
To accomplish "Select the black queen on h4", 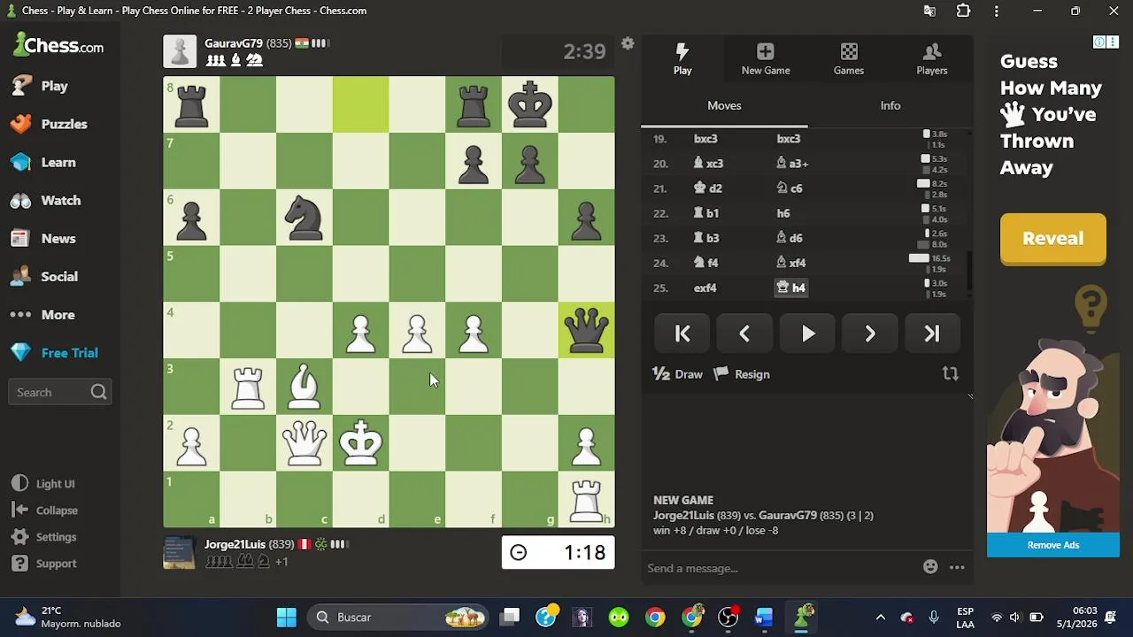I will pyautogui.click(x=586, y=330).
